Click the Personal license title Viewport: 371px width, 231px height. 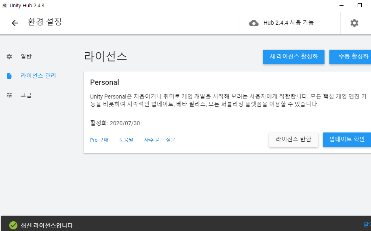pyautogui.click(x=105, y=82)
